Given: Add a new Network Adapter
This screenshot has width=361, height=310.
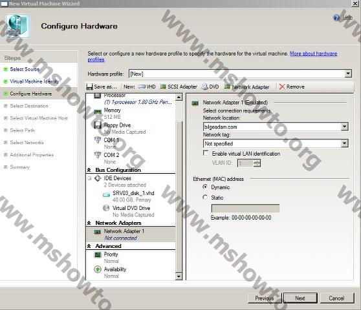Looking at the screenshot, I should click(x=246, y=87).
